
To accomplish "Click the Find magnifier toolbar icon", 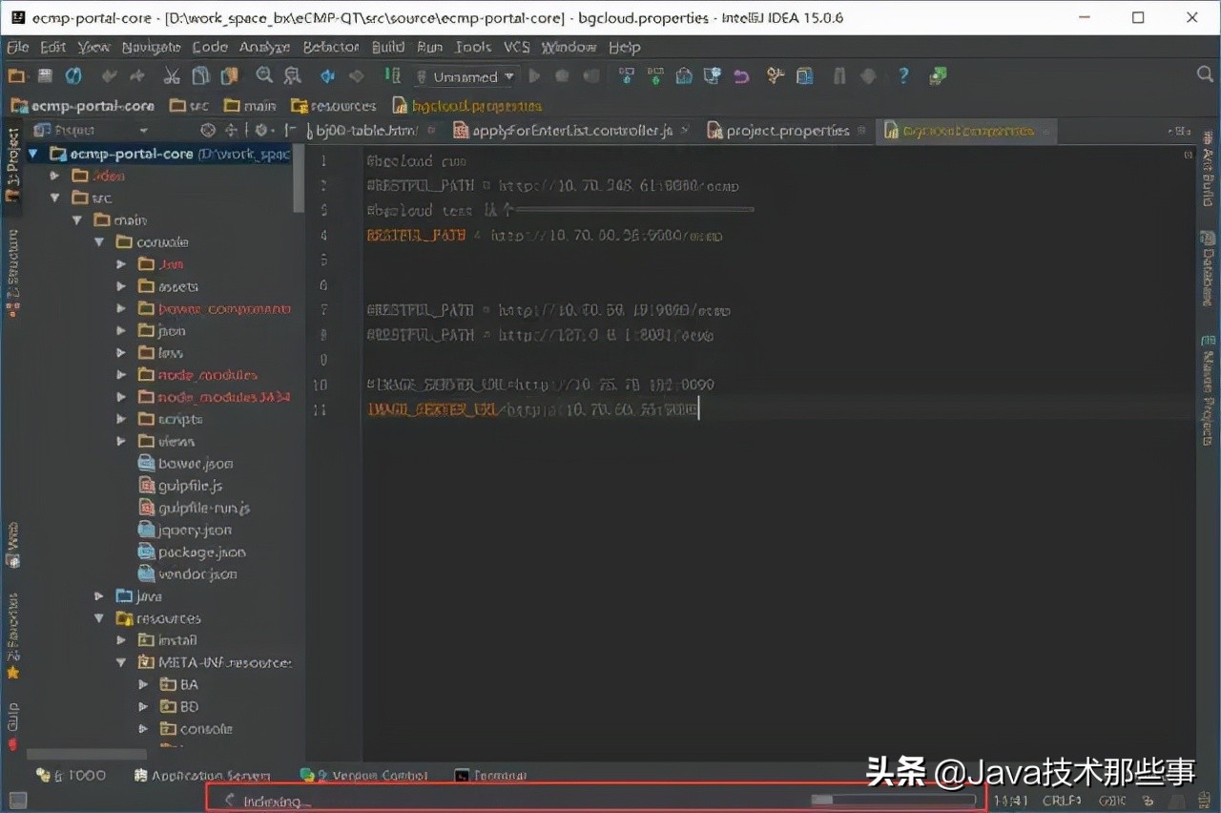I will click(264, 76).
